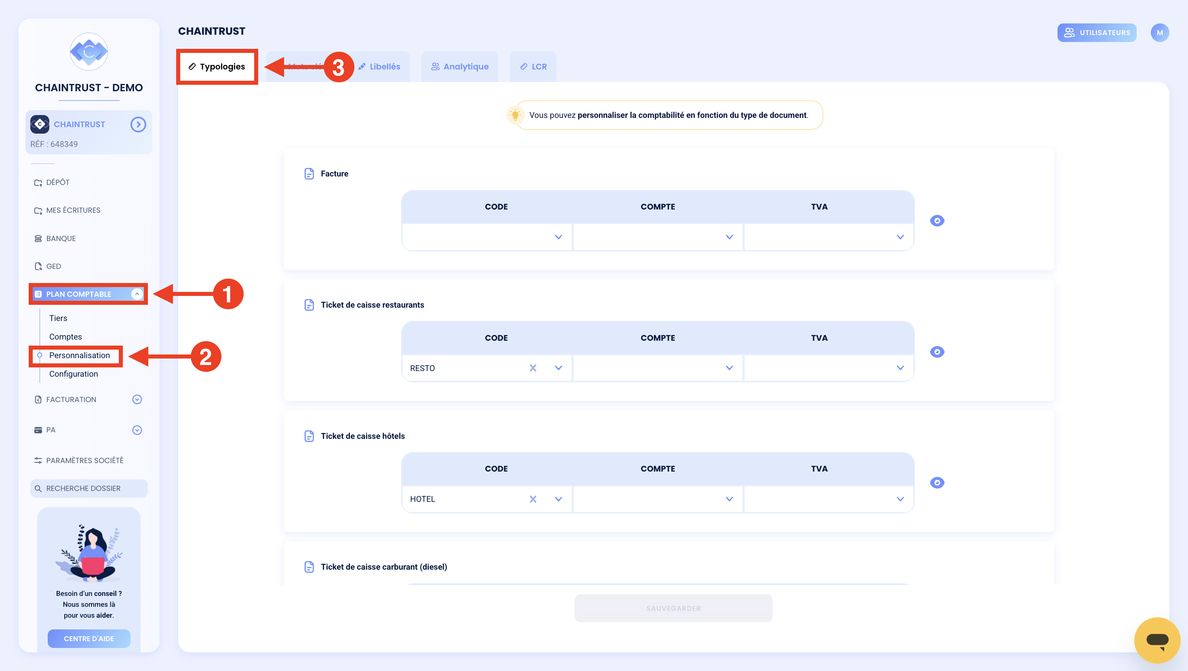This screenshot has height=671, width=1188.
Task: Switch to the Libellés tab
Action: point(379,67)
